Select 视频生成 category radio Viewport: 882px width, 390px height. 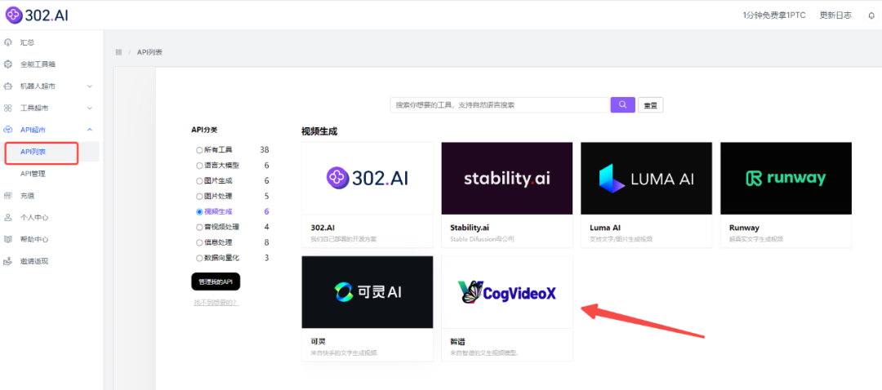(x=199, y=212)
